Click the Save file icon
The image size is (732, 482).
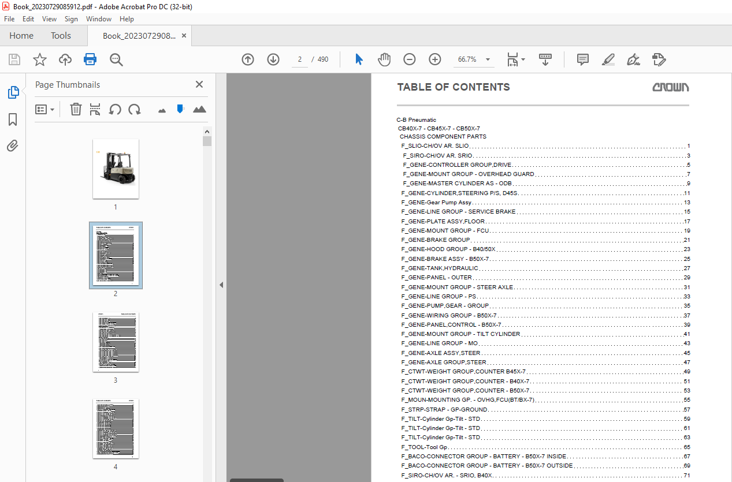(14, 59)
